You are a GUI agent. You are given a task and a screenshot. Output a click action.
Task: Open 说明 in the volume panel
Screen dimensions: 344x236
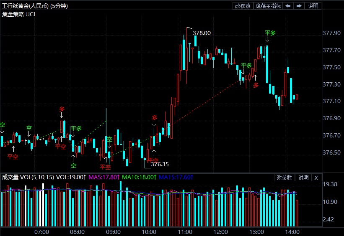click(303, 178)
